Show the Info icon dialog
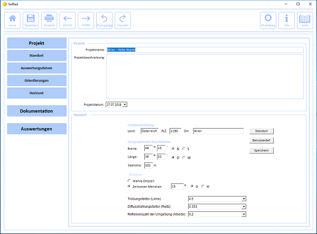 (x=287, y=20)
